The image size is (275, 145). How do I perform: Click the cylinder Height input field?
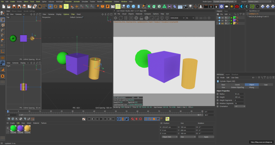click(x=239, y=97)
